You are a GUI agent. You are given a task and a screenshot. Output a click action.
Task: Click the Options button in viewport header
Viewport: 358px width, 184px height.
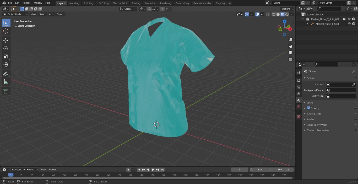tap(288, 9)
